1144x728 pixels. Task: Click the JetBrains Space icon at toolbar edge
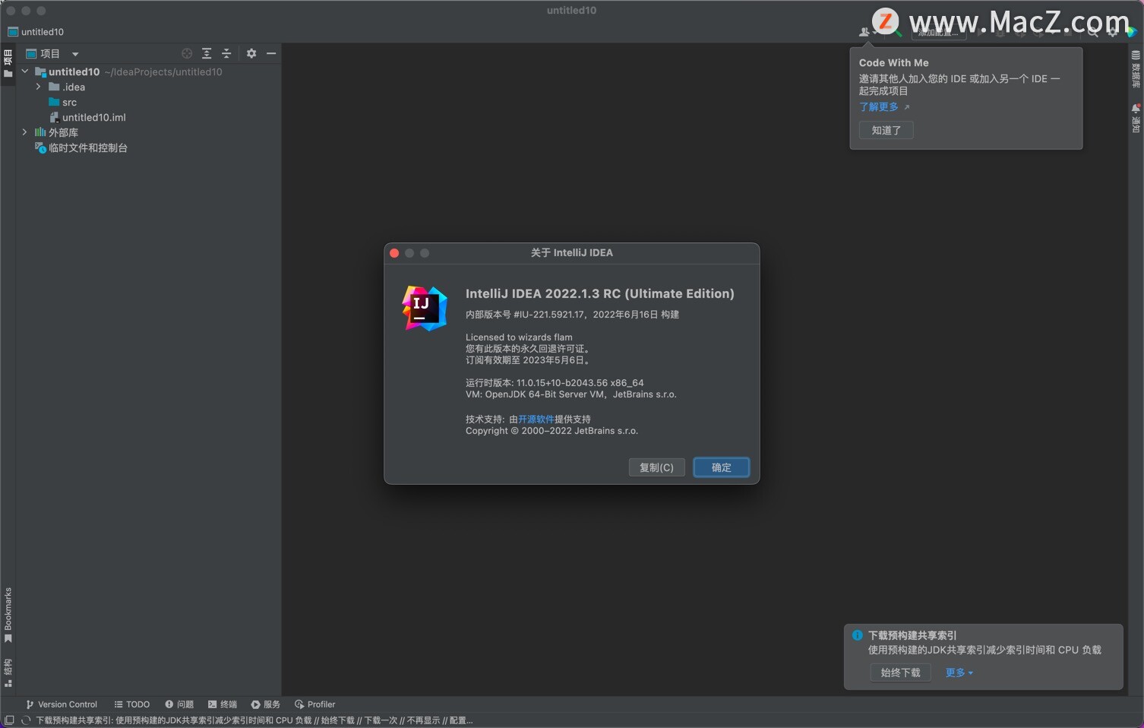(1132, 32)
